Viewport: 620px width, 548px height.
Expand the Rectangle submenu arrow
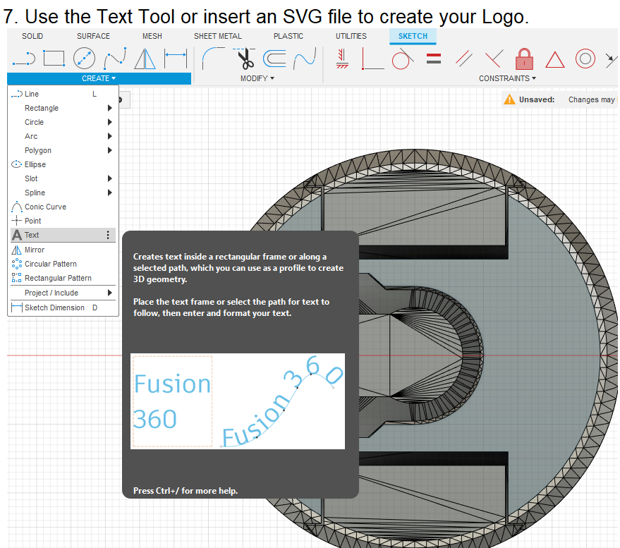tap(110, 108)
